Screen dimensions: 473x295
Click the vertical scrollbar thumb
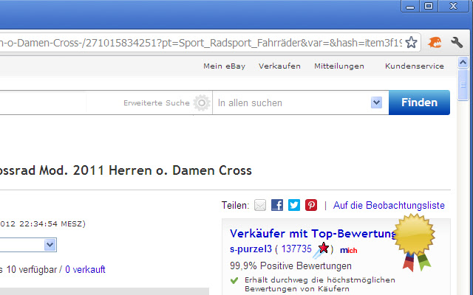(463, 85)
